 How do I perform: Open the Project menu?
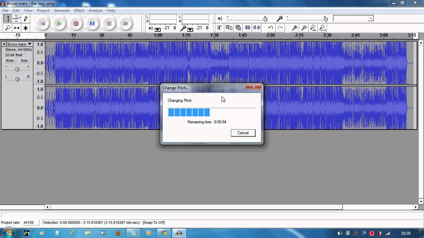point(43,11)
